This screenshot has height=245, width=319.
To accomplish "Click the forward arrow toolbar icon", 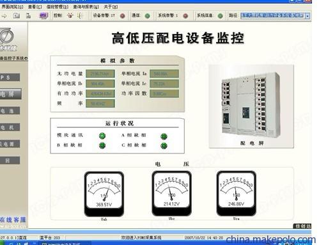I will tap(4, 16).
